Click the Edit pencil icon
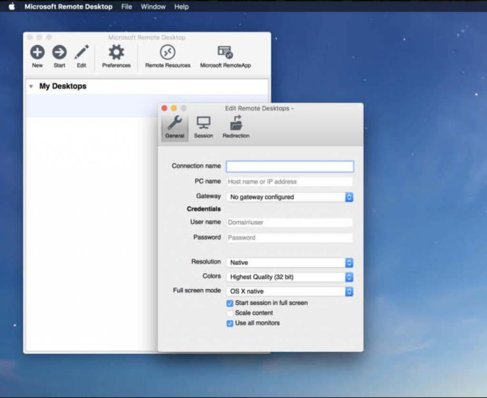This screenshot has width=487, height=398. [81, 52]
